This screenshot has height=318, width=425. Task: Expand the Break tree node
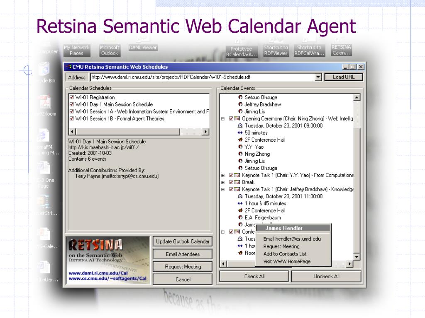(x=223, y=183)
